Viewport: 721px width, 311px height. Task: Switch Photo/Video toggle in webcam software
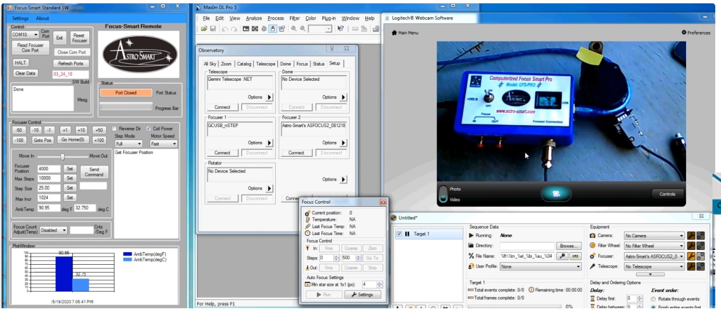443,194
